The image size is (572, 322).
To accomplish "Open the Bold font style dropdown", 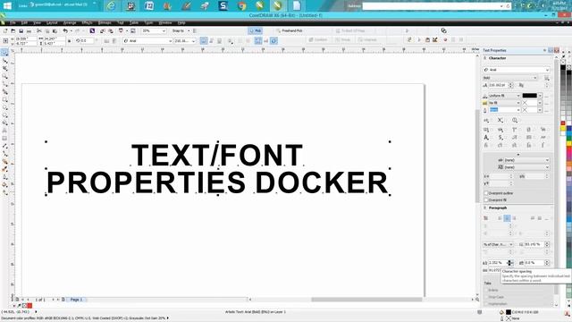I will pos(535,78).
